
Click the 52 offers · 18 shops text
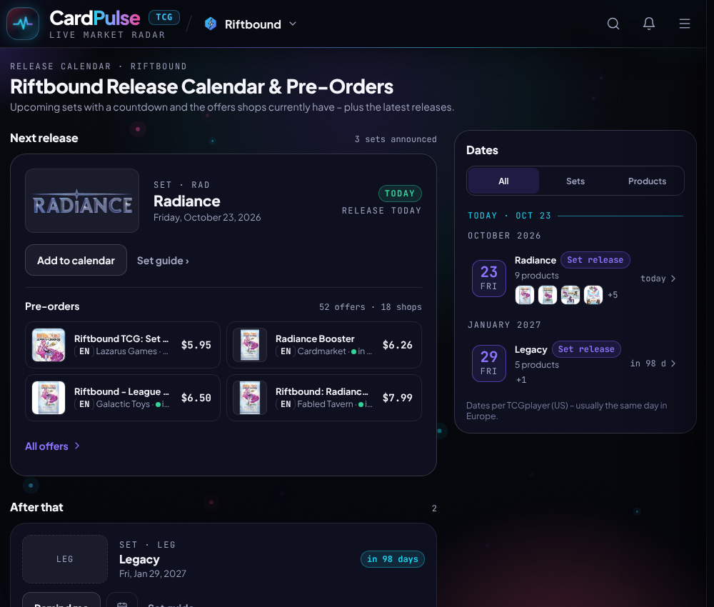point(370,307)
